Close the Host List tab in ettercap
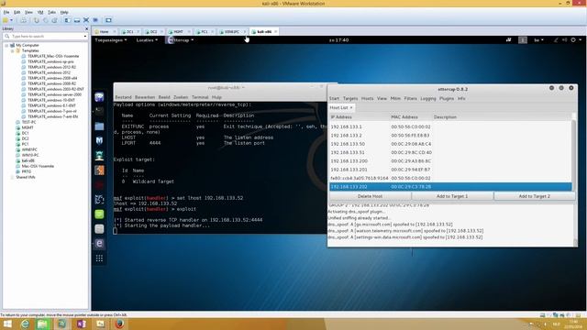Viewport: 587px width, 330px height. [x=351, y=108]
